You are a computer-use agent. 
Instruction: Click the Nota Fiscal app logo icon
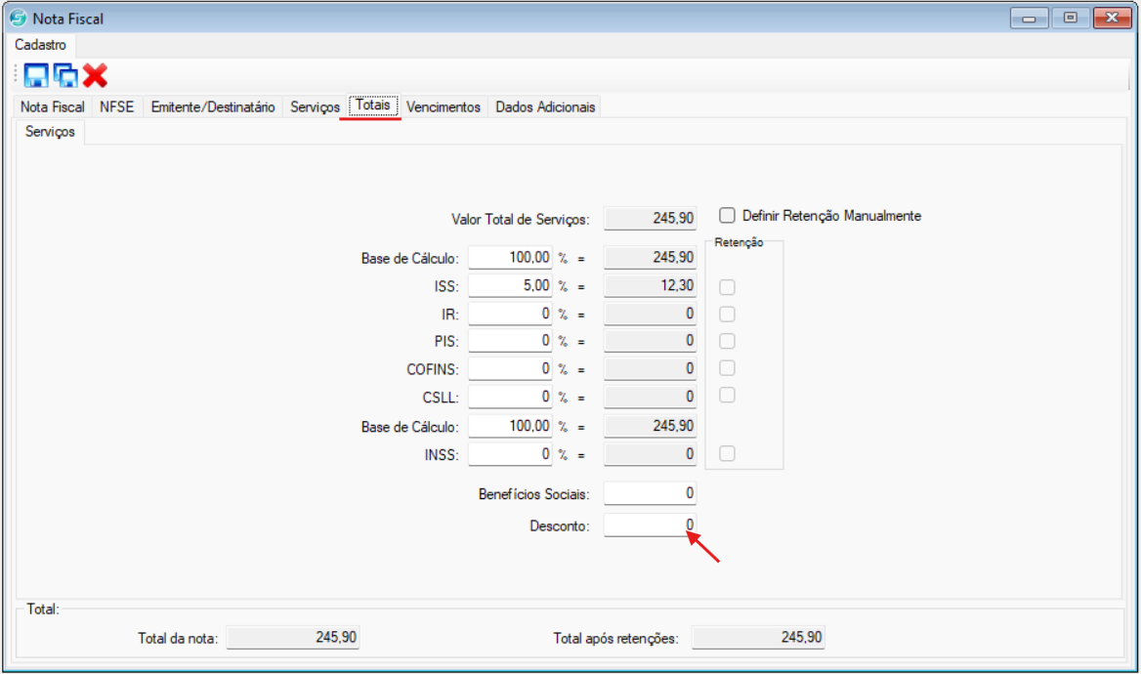pyautogui.click(x=18, y=19)
